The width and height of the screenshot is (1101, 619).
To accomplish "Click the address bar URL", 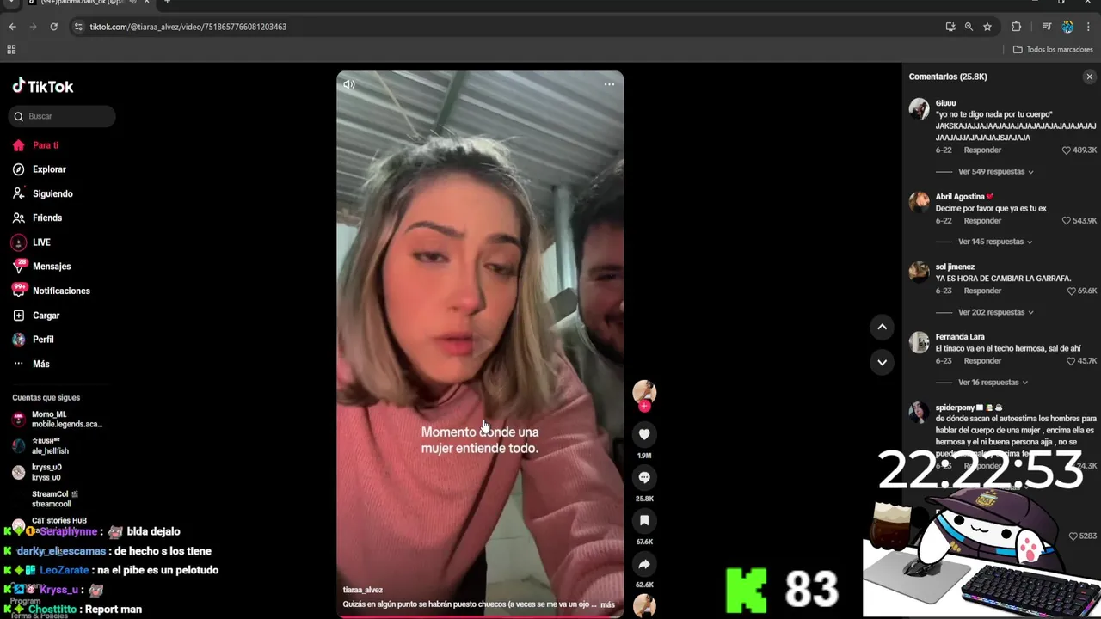I will tap(188, 27).
